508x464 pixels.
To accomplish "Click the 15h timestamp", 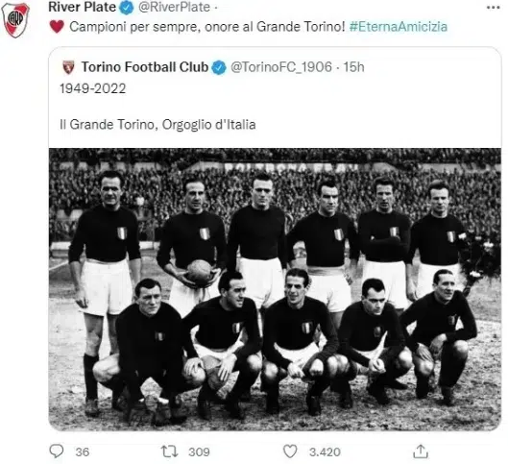I will [x=353, y=67].
